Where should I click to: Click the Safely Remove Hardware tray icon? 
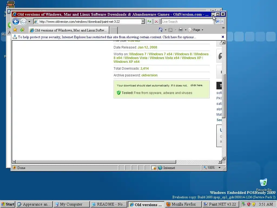[x=244, y=204]
